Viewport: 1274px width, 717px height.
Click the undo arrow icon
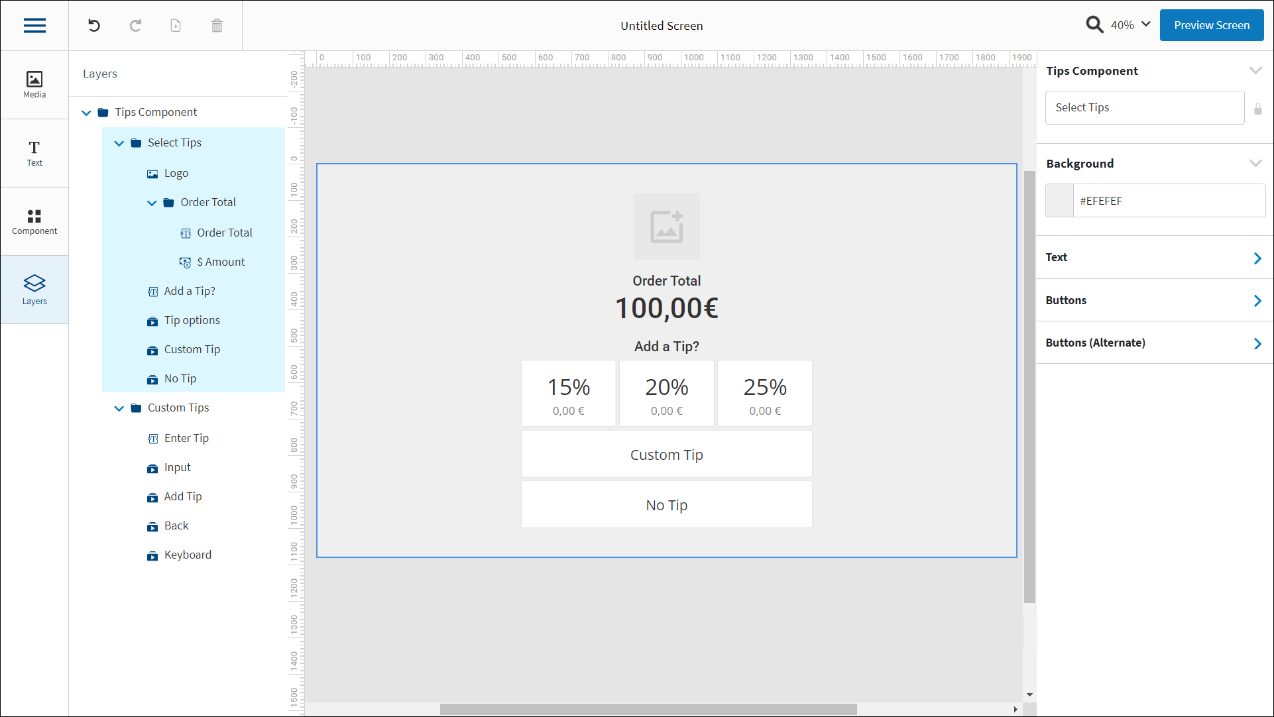pyautogui.click(x=94, y=26)
